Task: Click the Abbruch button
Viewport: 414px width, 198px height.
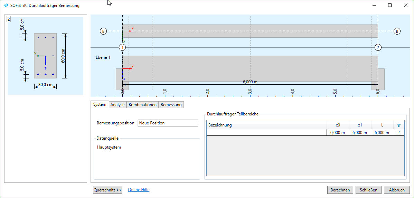Action: click(397, 190)
